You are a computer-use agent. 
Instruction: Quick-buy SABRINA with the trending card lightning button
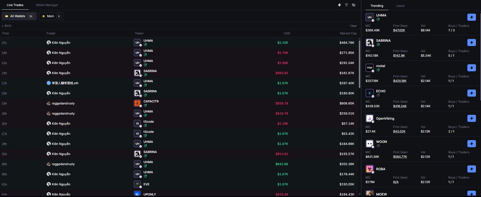(x=472, y=43)
